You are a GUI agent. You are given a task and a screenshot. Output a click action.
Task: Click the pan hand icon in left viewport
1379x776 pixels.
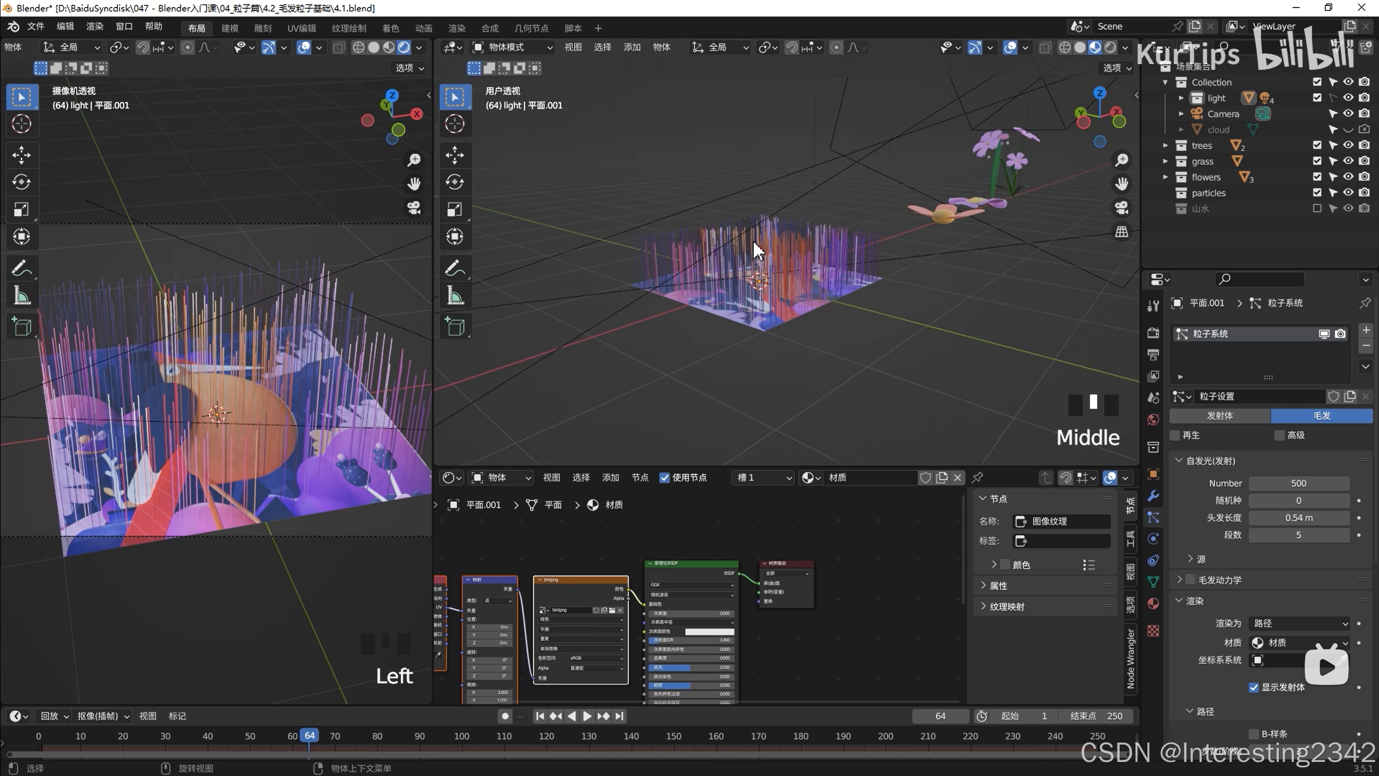tap(414, 184)
